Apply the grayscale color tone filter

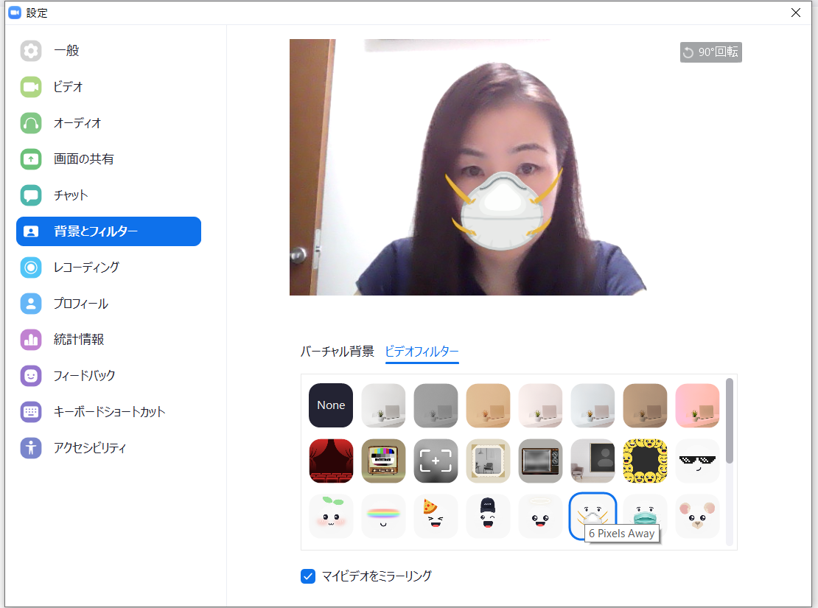coord(436,405)
